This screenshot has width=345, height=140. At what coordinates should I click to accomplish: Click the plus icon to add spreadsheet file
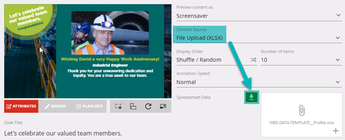click(x=336, y=131)
